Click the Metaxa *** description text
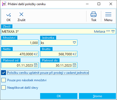The height and width of the screenshot is (100, 117). [102, 31]
